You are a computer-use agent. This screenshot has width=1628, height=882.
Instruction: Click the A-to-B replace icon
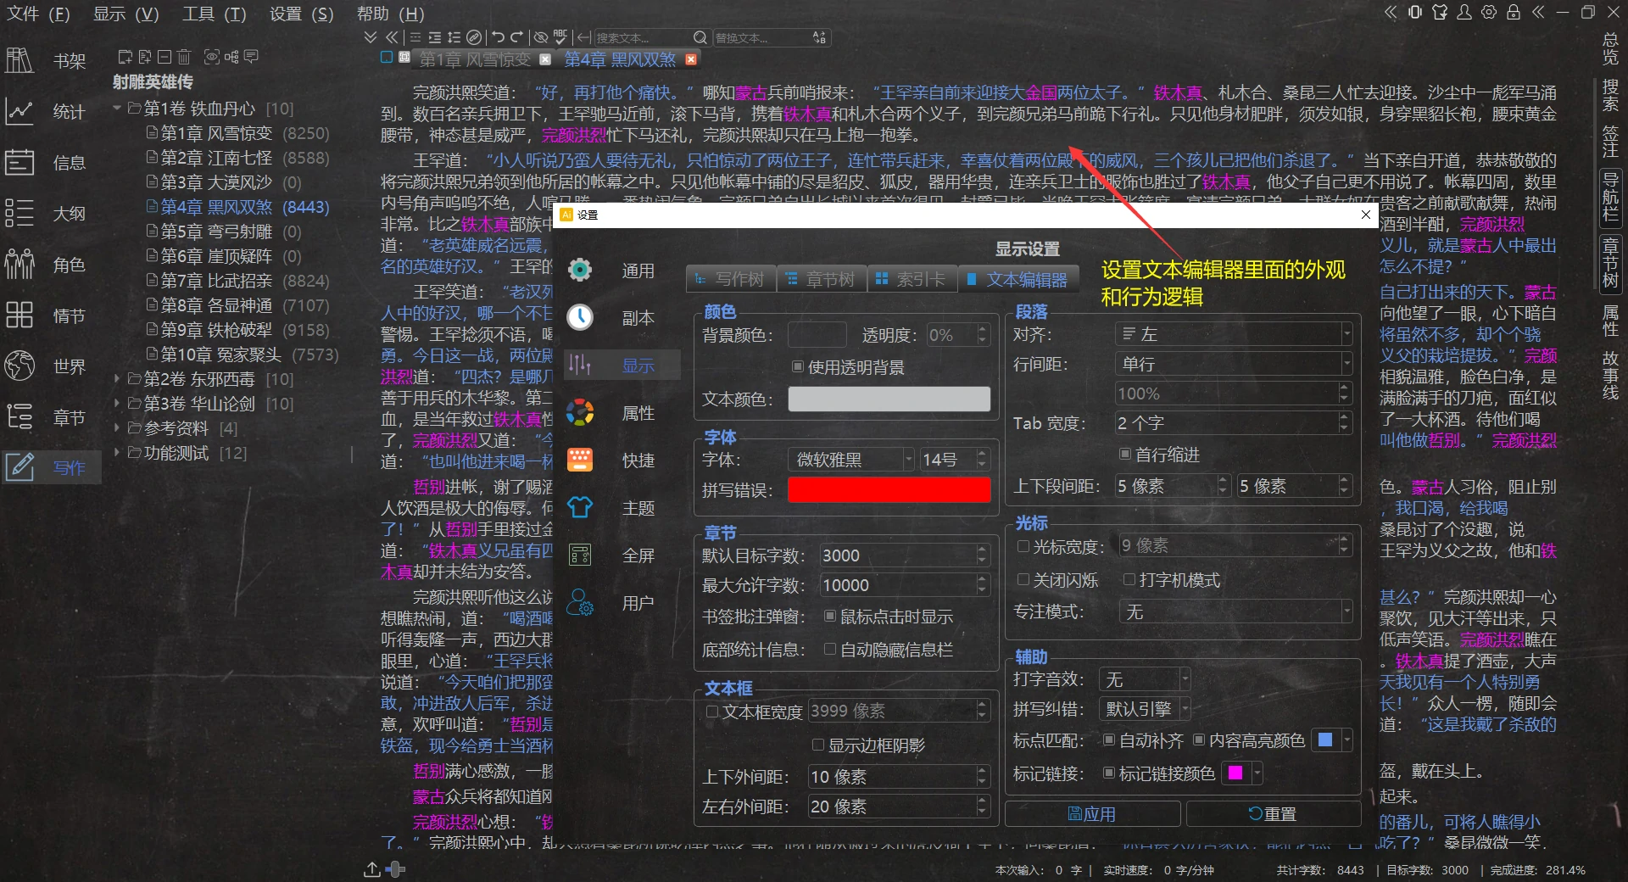[819, 37]
